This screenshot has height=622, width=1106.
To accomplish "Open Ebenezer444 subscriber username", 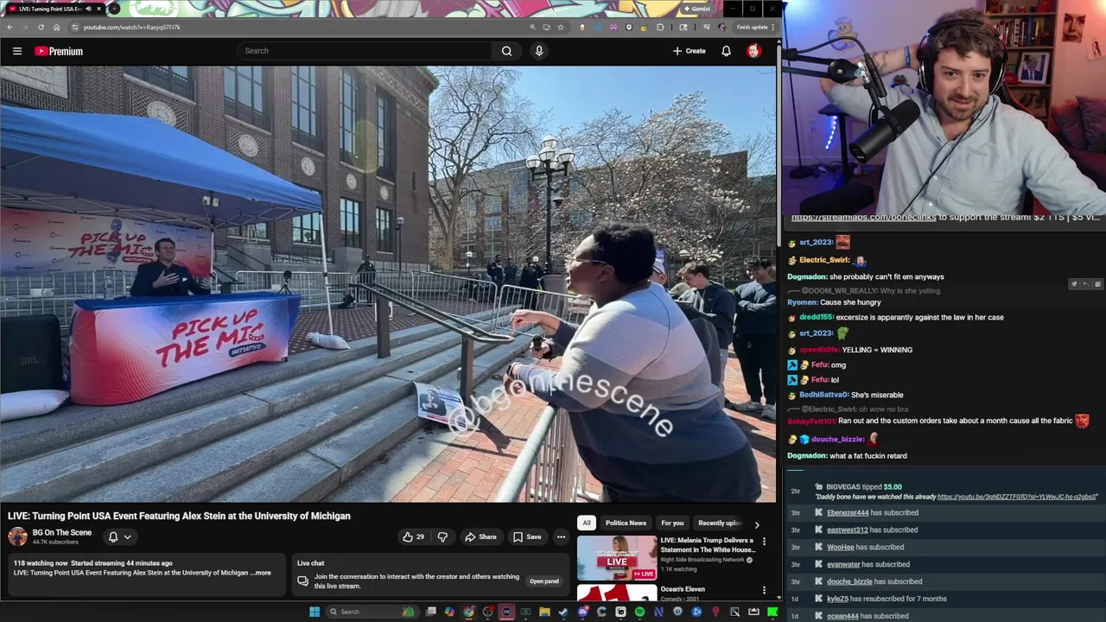I will pyautogui.click(x=848, y=512).
